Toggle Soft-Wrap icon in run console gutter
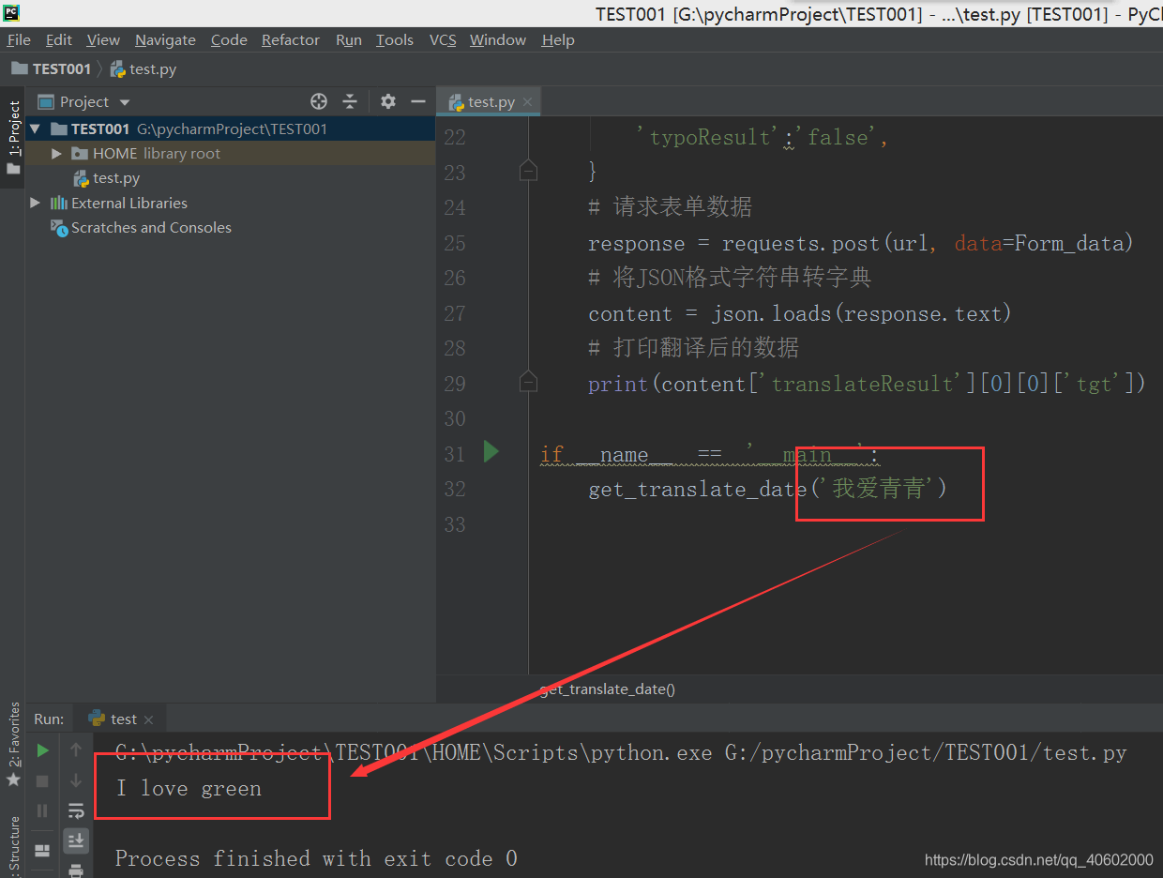The width and height of the screenshot is (1163, 878). pyautogui.click(x=76, y=810)
